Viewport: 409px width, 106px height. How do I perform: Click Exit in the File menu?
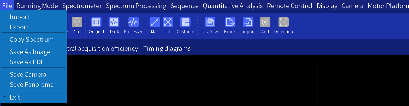click(15, 97)
